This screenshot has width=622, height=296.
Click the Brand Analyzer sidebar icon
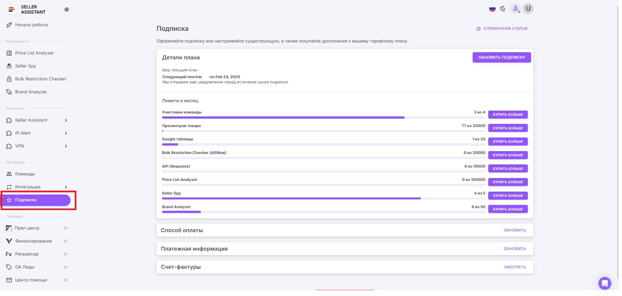coord(9,92)
